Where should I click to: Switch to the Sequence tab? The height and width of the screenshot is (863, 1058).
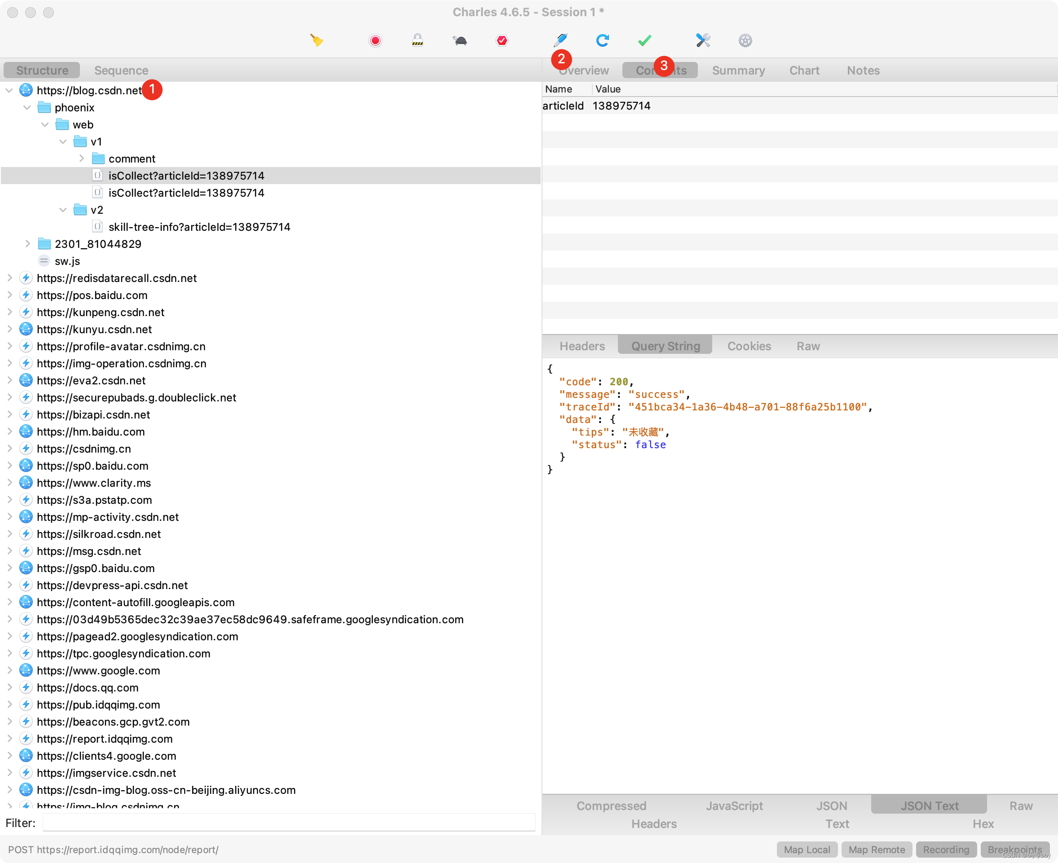click(x=121, y=70)
